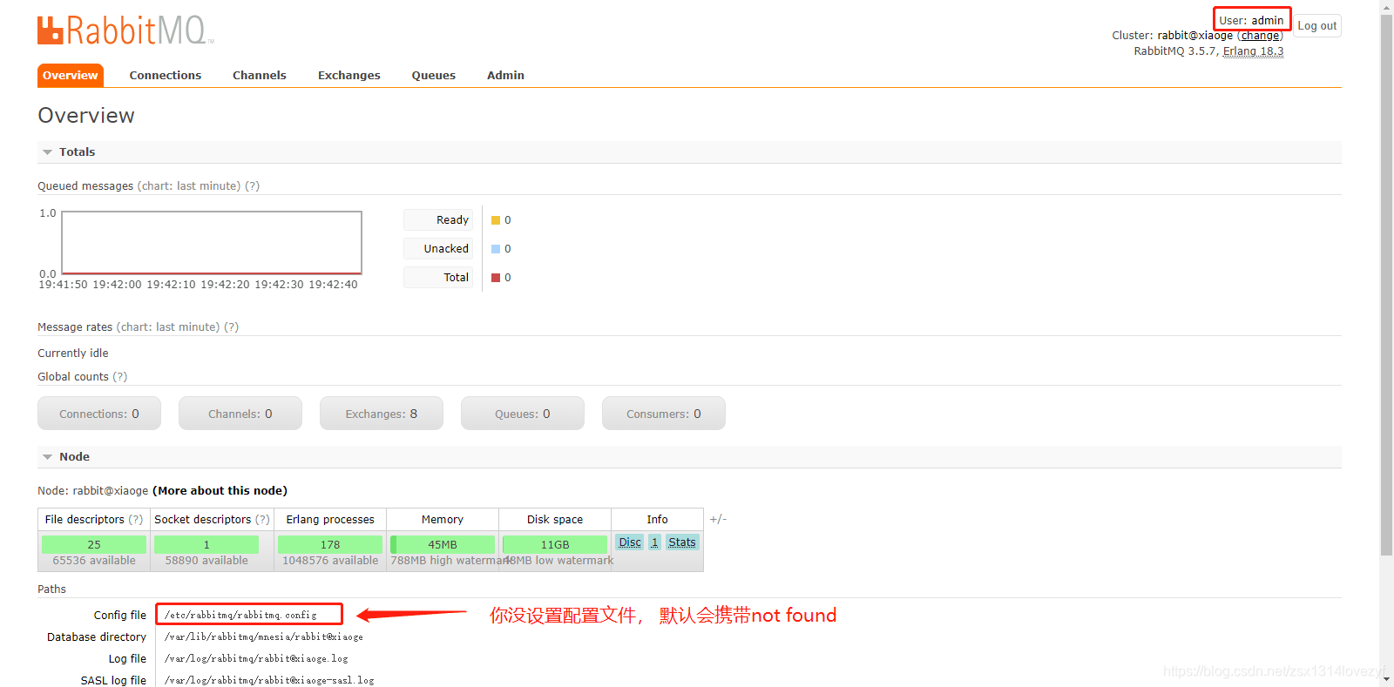Viewport: 1394px width, 687px height.
Task: Select the Database directory path text
Action: click(264, 637)
